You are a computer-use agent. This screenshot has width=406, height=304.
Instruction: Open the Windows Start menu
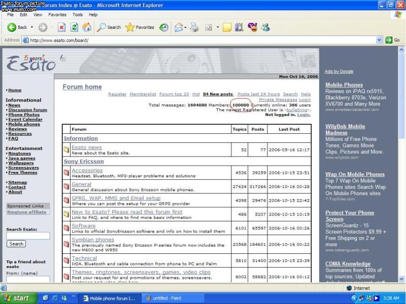click(x=18, y=298)
